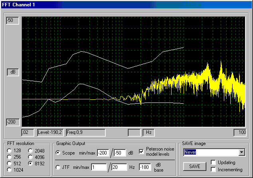Viewport: 253px width, 178px height.
Task: Enable the Incrementing checkbox
Action: tap(213, 170)
